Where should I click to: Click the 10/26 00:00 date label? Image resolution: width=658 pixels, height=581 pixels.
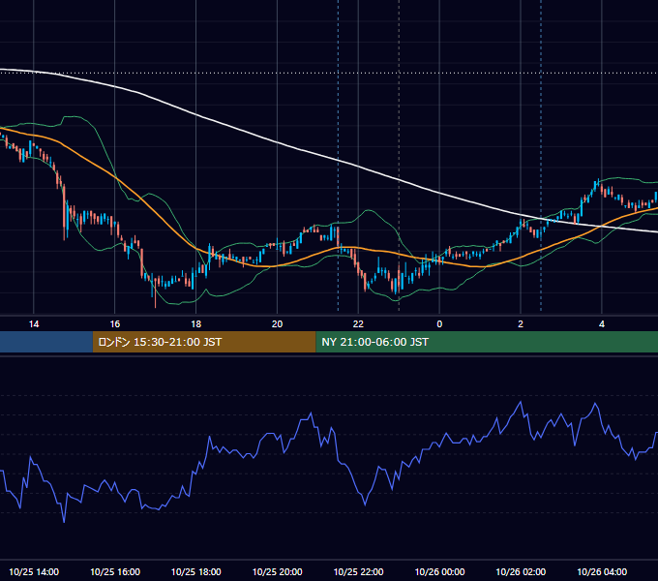point(439,571)
